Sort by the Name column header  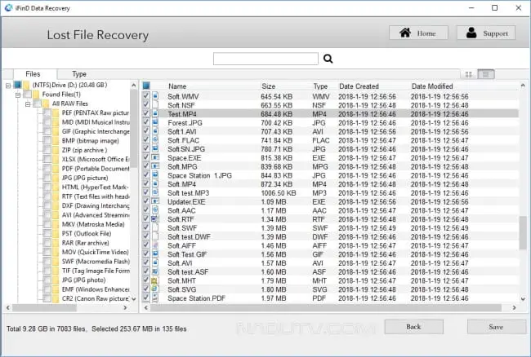177,86
